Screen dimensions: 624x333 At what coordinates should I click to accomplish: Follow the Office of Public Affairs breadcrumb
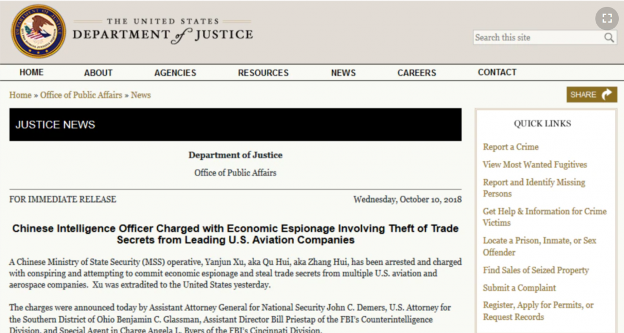(x=81, y=95)
